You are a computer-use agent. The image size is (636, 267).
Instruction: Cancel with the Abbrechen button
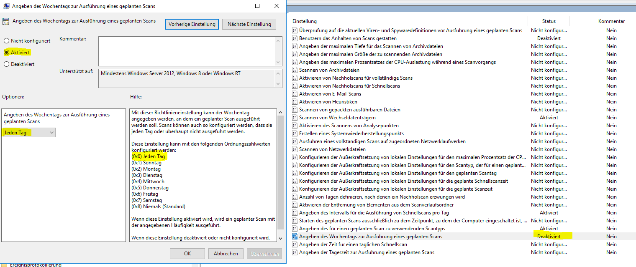tap(226, 253)
